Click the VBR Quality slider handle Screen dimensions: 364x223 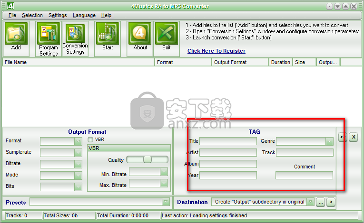coord(148,159)
